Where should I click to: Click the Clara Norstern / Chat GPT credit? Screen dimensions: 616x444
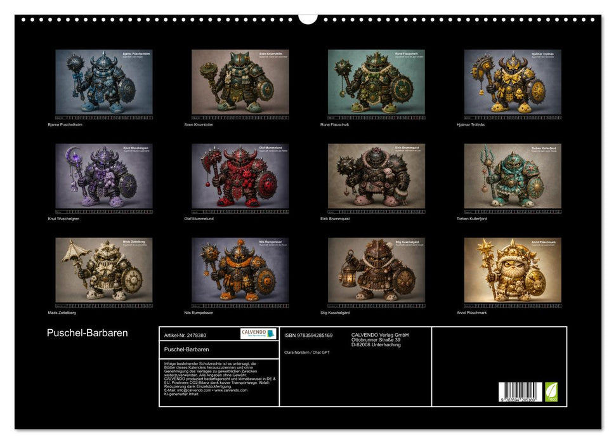(307, 353)
